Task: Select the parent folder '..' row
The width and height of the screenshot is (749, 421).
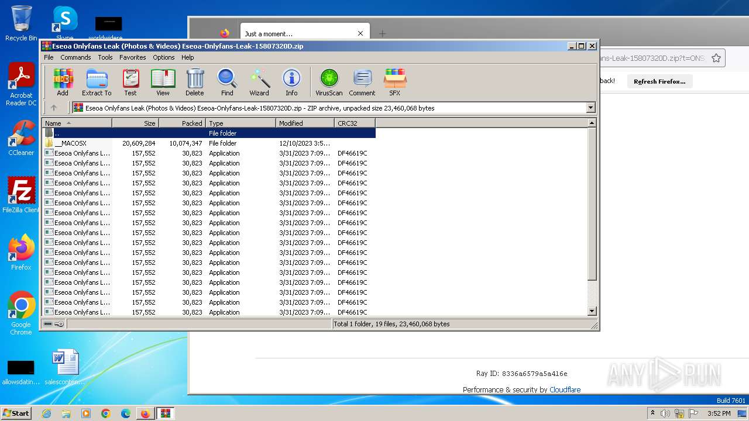Action: 209,133
